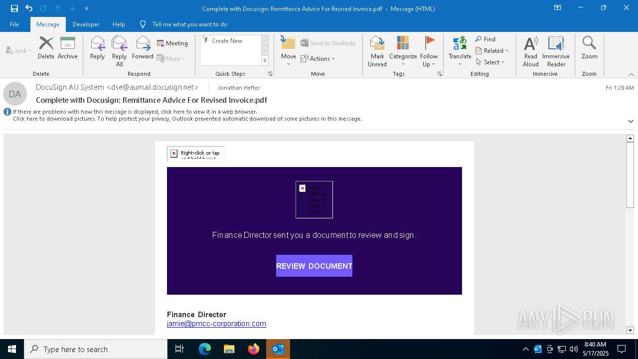The image size is (638, 359).
Task: Delete this email message
Action: coord(46,48)
